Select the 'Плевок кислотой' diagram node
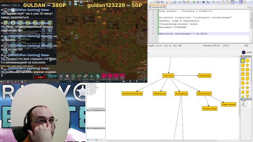 (x=228, y=105)
